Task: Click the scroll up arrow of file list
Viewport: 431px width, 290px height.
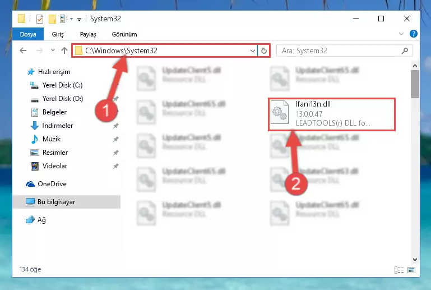Action: tap(415, 66)
